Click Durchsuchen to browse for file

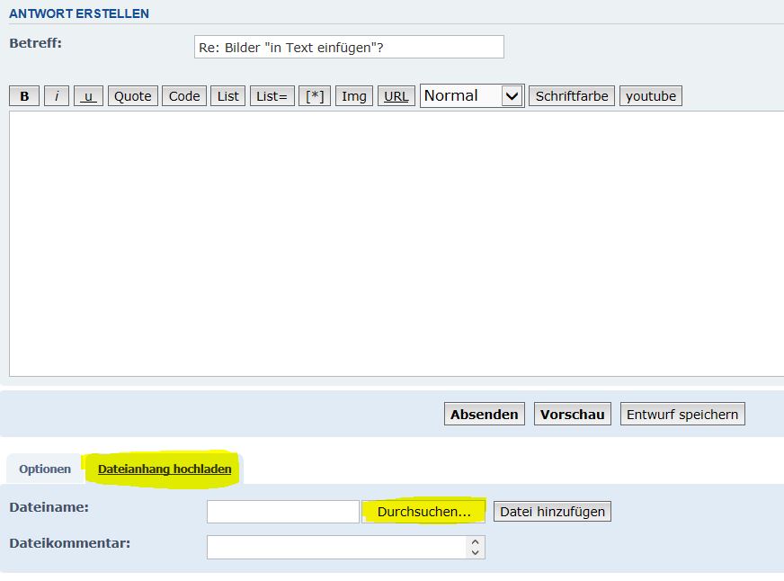(424, 512)
